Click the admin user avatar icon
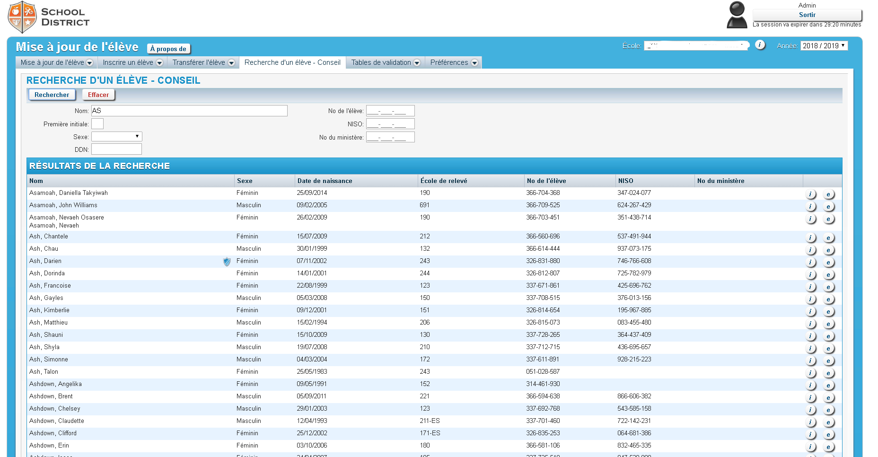 coord(737,15)
